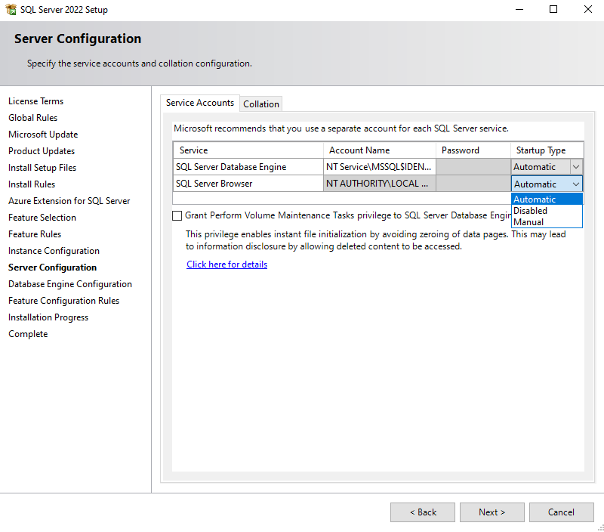Click Complete step in the sidebar
The width and height of the screenshot is (604, 532).
pos(28,334)
